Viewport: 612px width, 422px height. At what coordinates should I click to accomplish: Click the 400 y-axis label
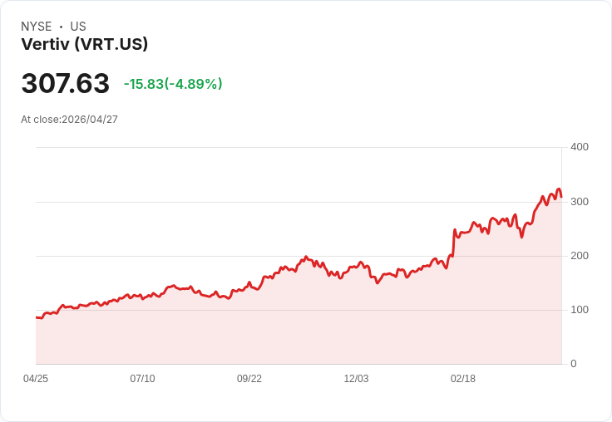tap(579, 147)
